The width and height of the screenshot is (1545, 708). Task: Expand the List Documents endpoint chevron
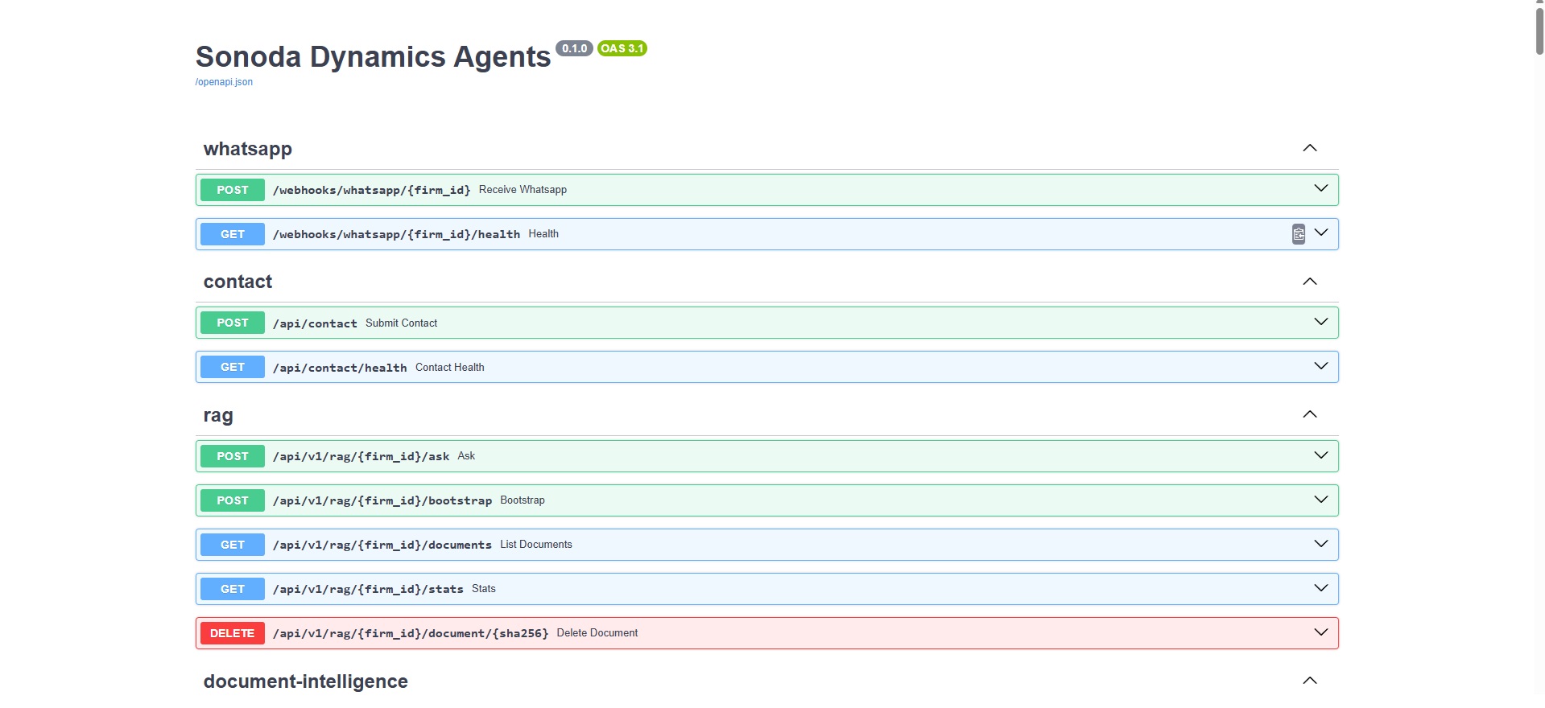tap(1321, 544)
